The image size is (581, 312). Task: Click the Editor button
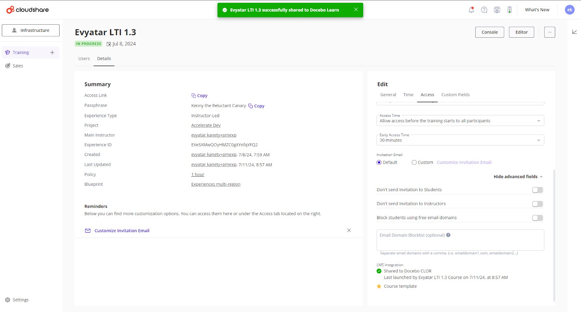click(x=522, y=32)
